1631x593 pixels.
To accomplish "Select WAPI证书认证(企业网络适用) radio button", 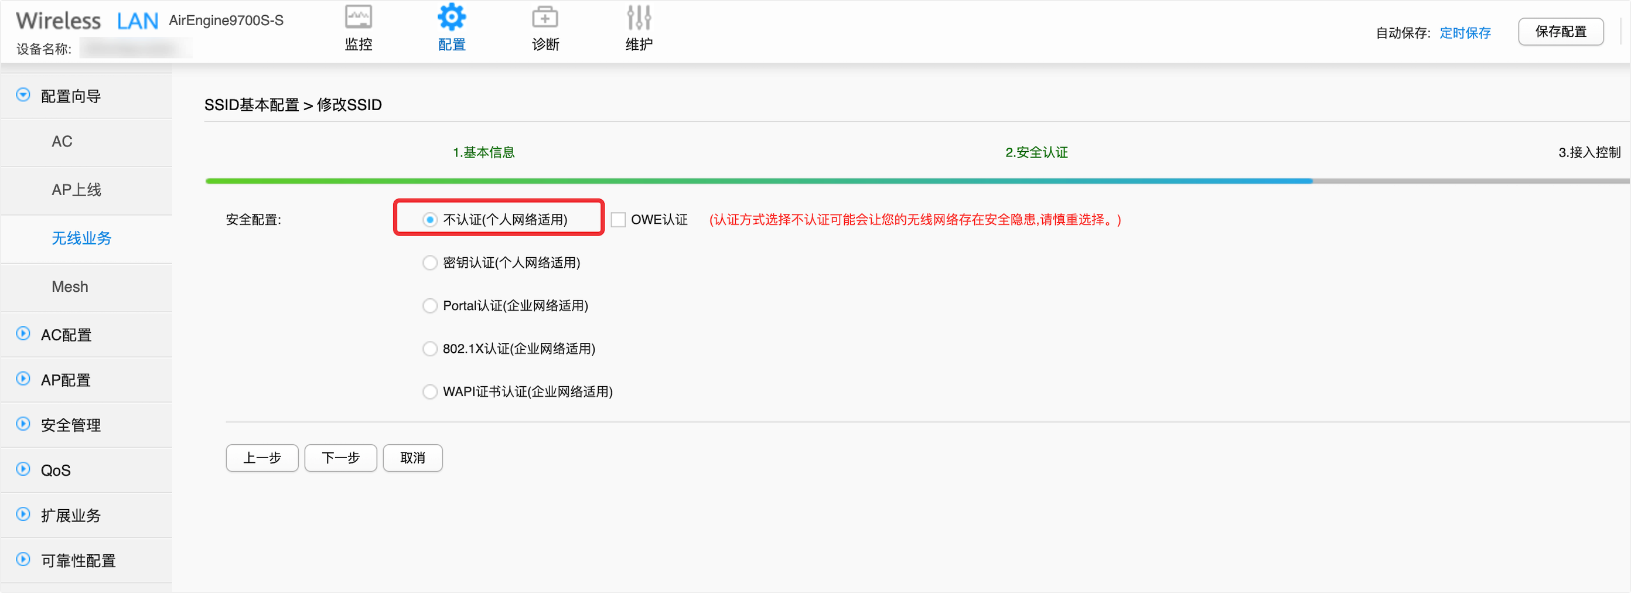I will tap(430, 392).
